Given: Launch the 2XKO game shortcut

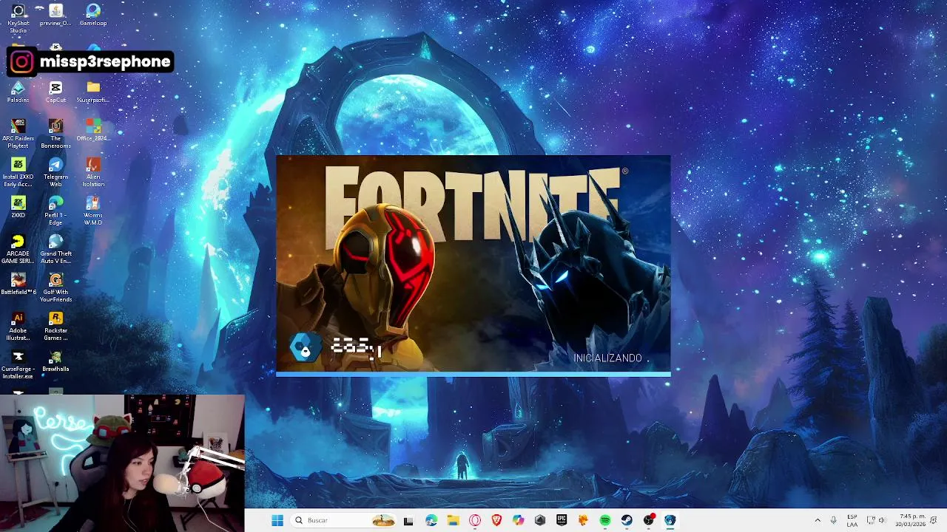Looking at the screenshot, I should pyautogui.click(x=18, y=208).
